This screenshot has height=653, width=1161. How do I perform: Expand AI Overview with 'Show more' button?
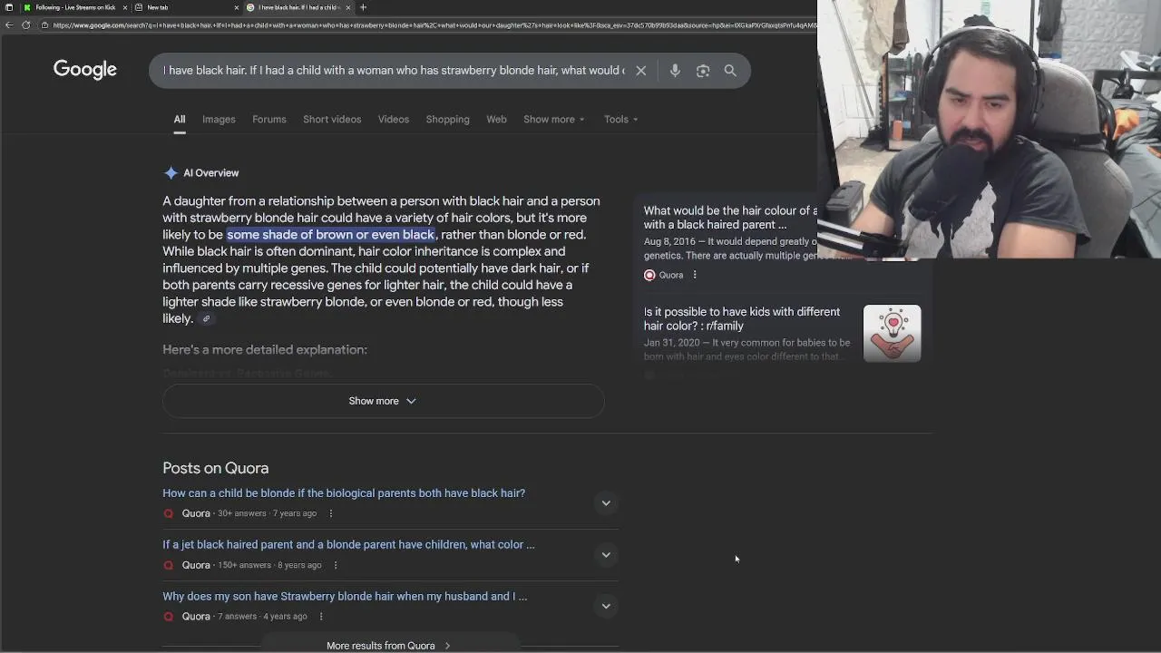pos(383,401)
